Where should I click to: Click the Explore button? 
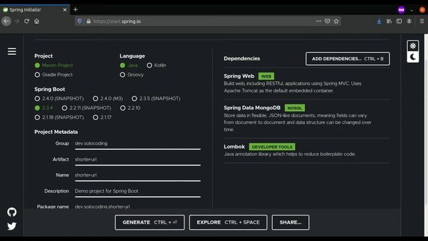pyautogui.click(x=228, y=222)
